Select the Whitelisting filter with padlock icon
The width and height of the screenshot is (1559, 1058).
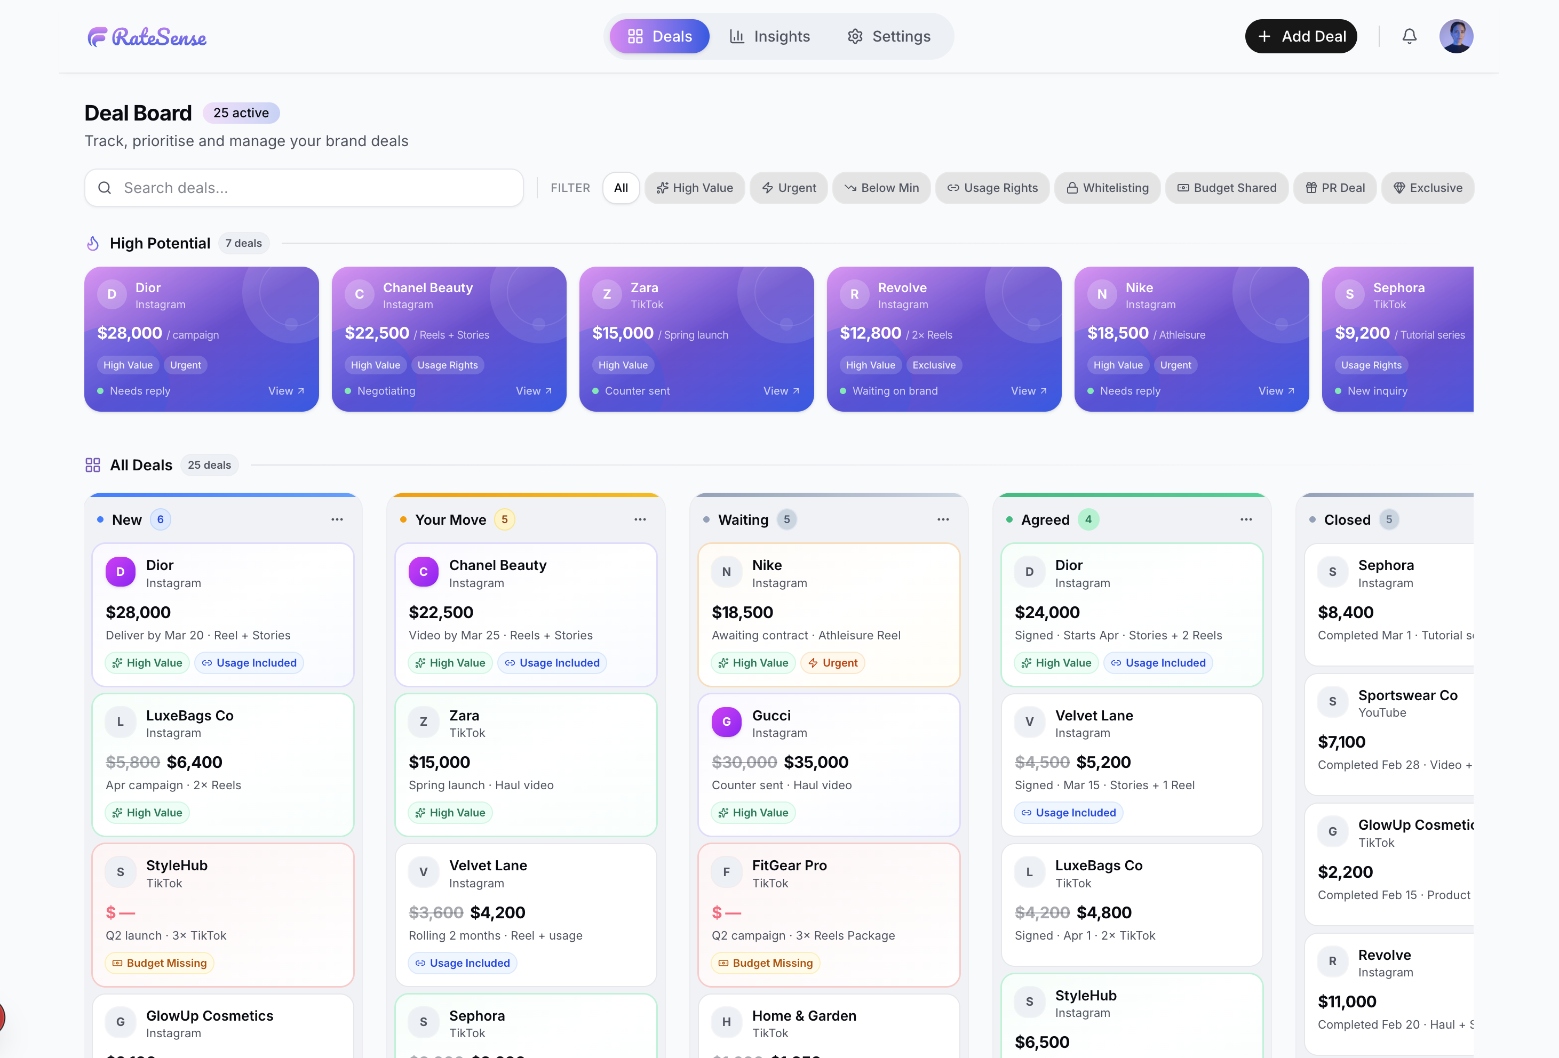click(x=1107, y=188)
